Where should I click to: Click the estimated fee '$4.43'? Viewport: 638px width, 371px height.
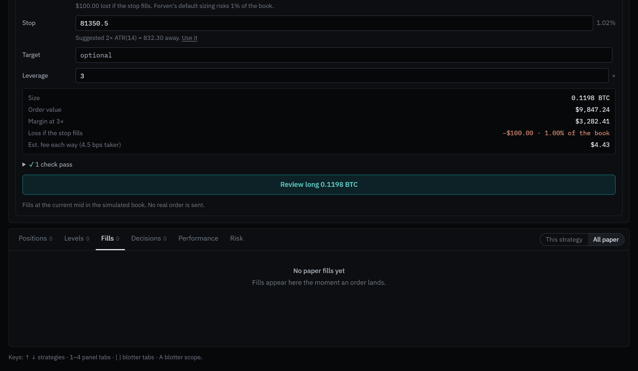click(600, 145)
